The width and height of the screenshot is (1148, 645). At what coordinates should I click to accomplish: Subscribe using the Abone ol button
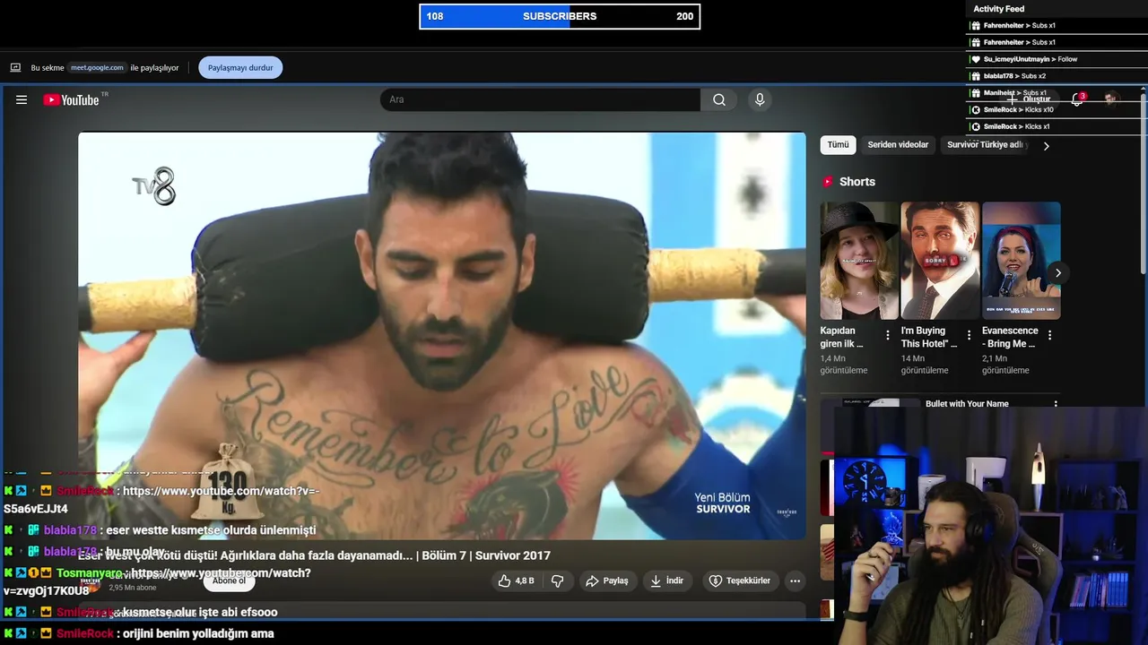tap(229, 580)
